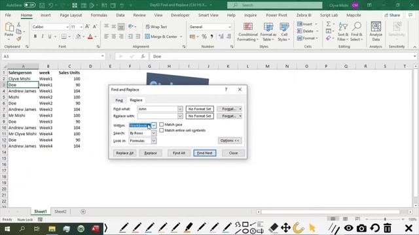Open the Look in Formulas dropdown

tap(154, 141)
